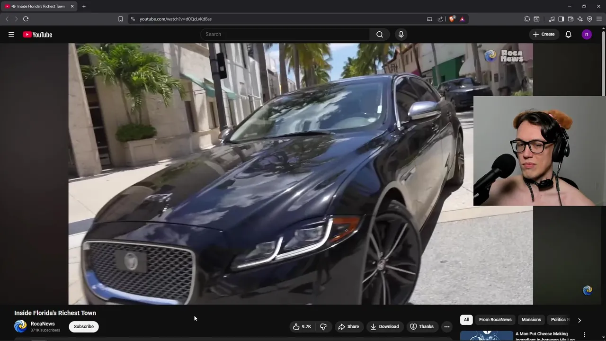Toggle the browser sidebar panel
Image resolution: width=606 pixels, height=341 pixels.
tap(561, 19)
